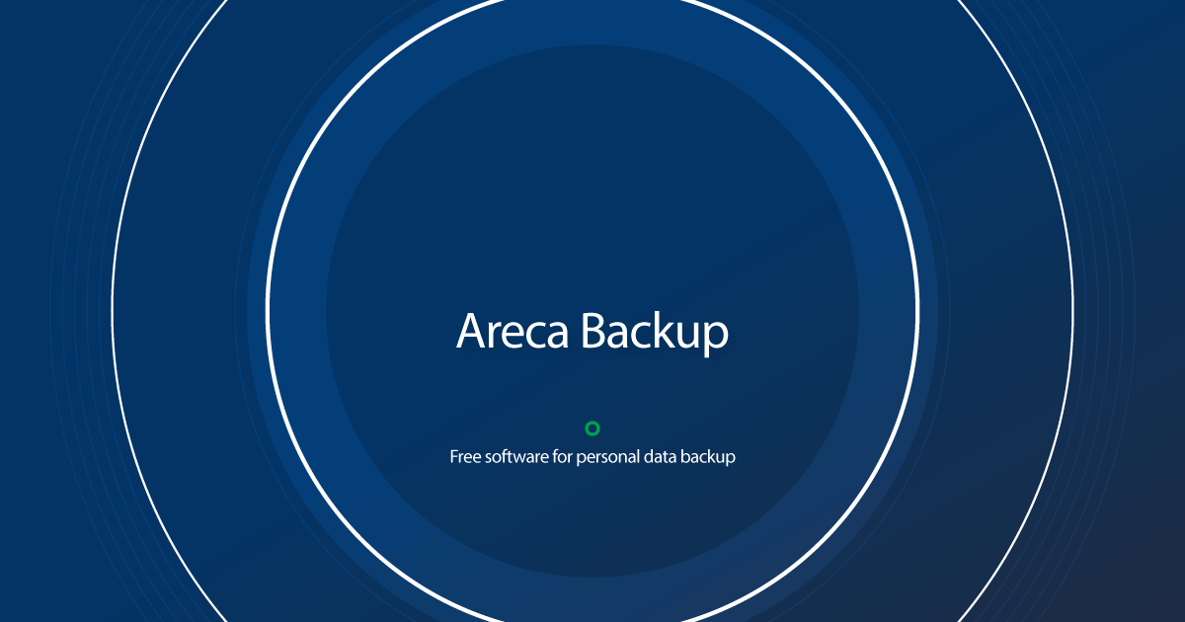Select the word Backup in the title

pyautogui.click(x=656, y=333)
